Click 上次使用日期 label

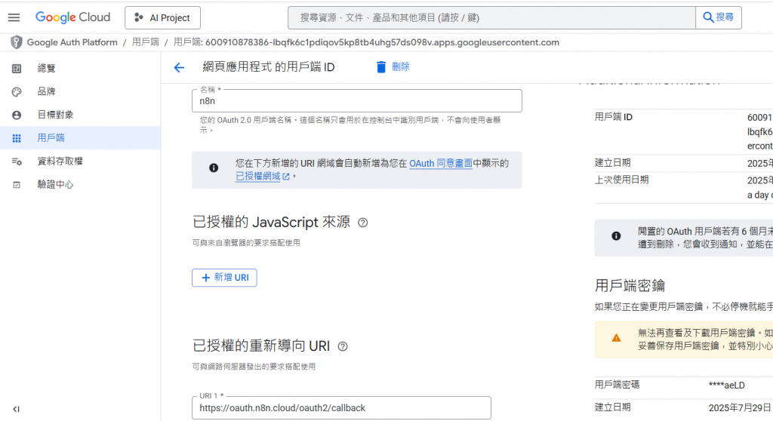[x=622, y=180]
